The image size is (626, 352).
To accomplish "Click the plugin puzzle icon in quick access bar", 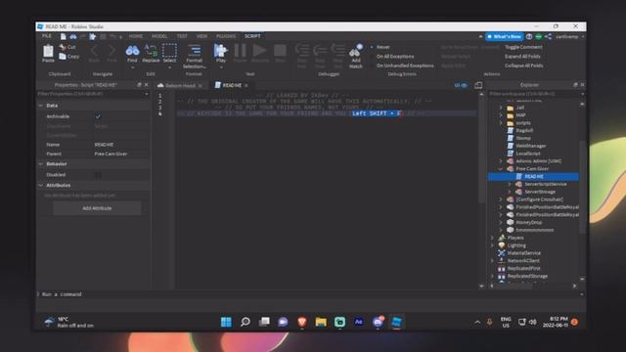I will pos(93,36).
